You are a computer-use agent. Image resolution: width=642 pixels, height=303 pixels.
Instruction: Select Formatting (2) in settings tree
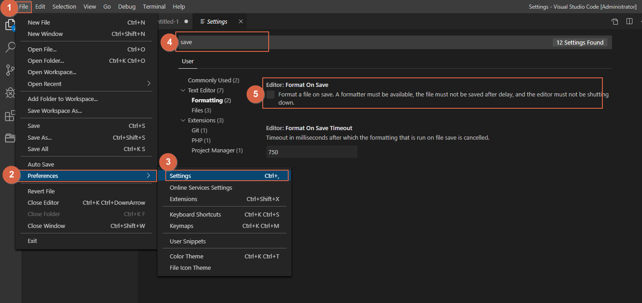(211, 101)
